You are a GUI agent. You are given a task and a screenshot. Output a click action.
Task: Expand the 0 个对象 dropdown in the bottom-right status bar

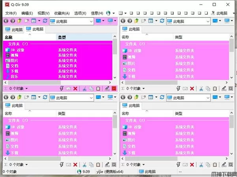(x=143, y=165)
